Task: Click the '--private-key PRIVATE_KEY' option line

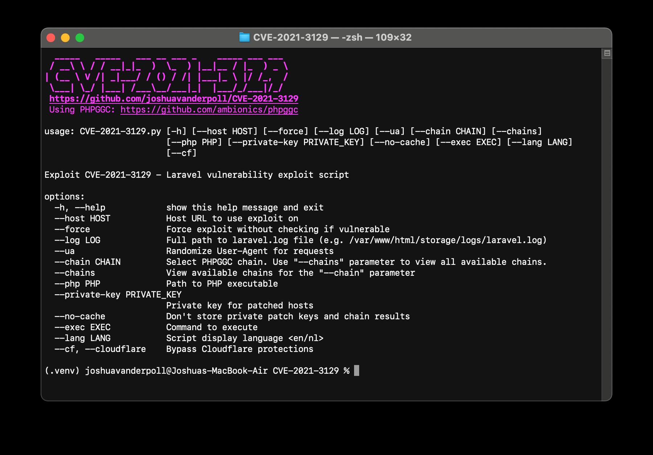Action: point(118,295)
